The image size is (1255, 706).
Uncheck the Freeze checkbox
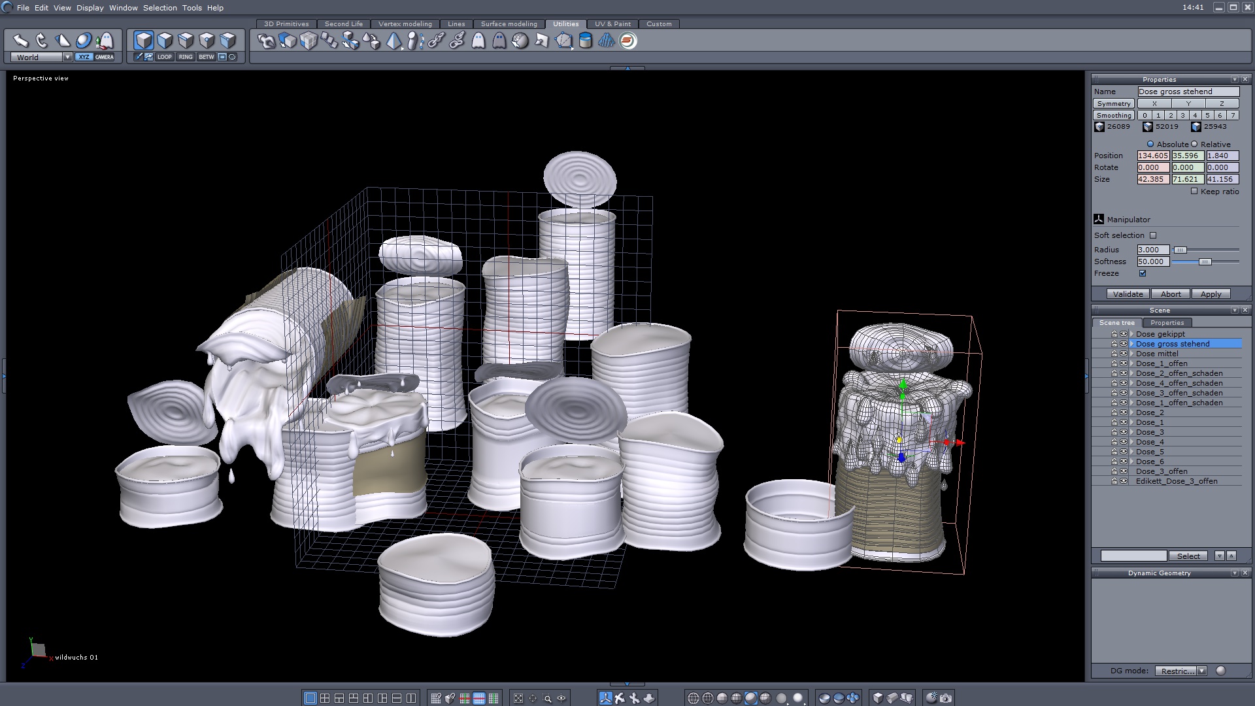tap(1143, 273)
